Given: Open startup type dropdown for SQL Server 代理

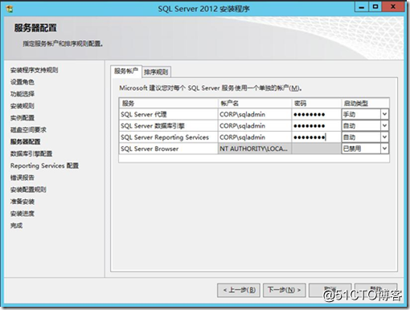Looking at the screenshot, I should [384, 114].
